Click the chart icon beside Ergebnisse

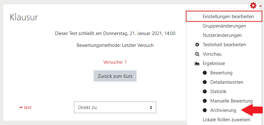197,63
